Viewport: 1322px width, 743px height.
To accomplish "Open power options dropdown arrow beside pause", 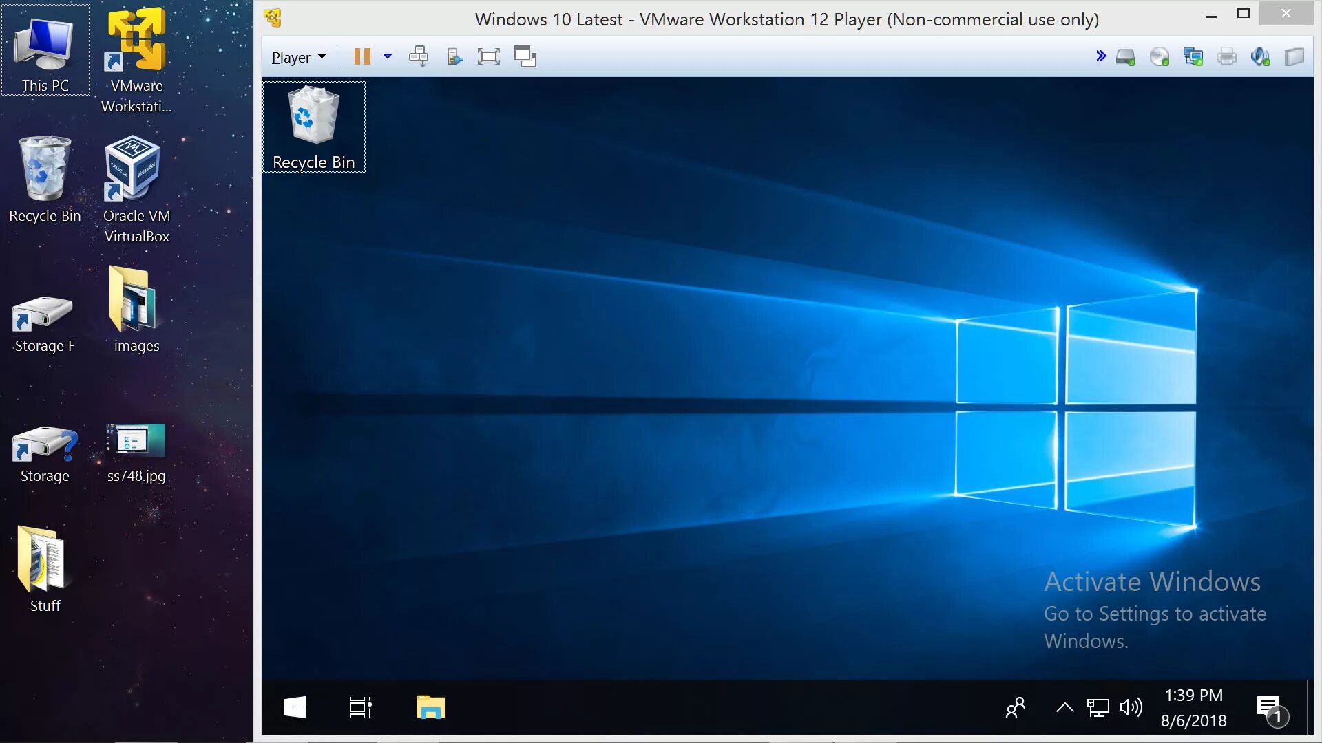I will [x=388, y=56].
